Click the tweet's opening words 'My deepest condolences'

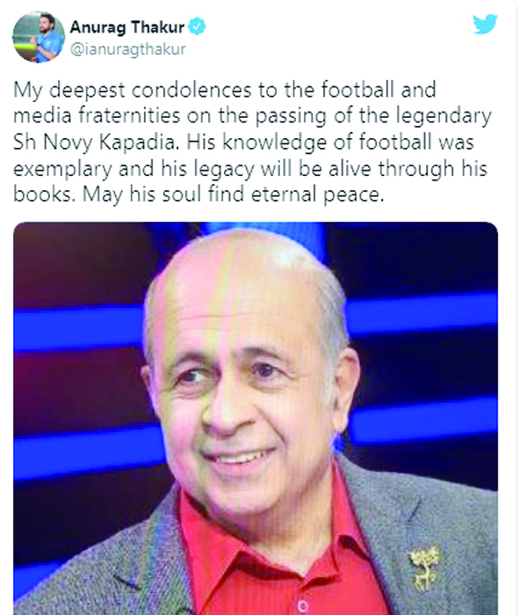pyautogui.click(x=133, y=91)
